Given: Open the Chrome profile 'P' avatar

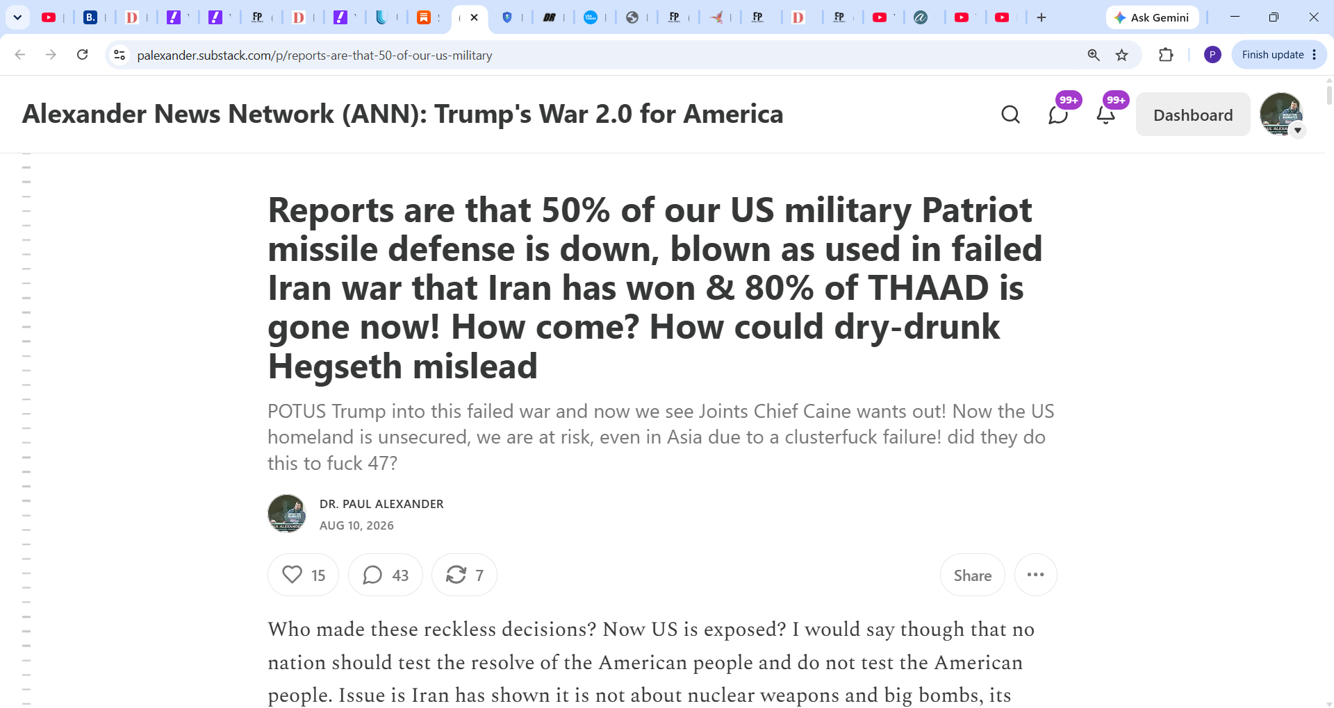Looking at the screenshot, I should (1212, 55).
